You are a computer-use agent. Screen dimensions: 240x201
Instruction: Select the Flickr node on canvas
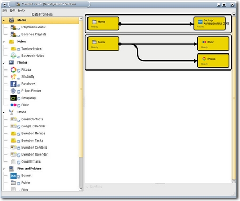(x=213, y=44)
